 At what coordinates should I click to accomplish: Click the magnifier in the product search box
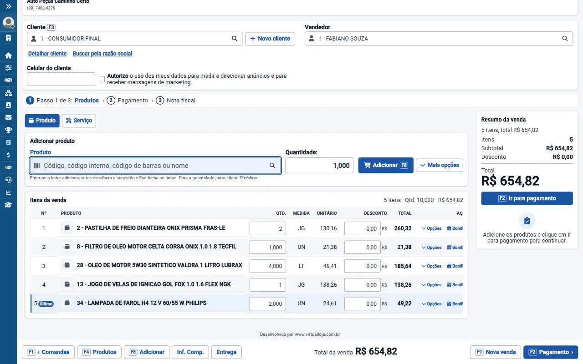tap(272, 166)
